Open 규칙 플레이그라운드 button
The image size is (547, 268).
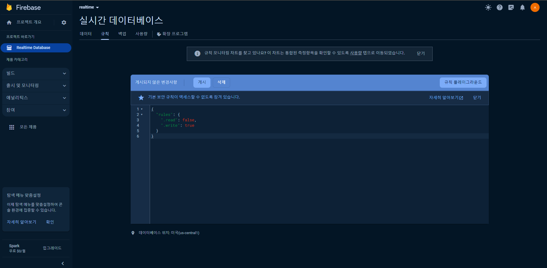[463, 83]
